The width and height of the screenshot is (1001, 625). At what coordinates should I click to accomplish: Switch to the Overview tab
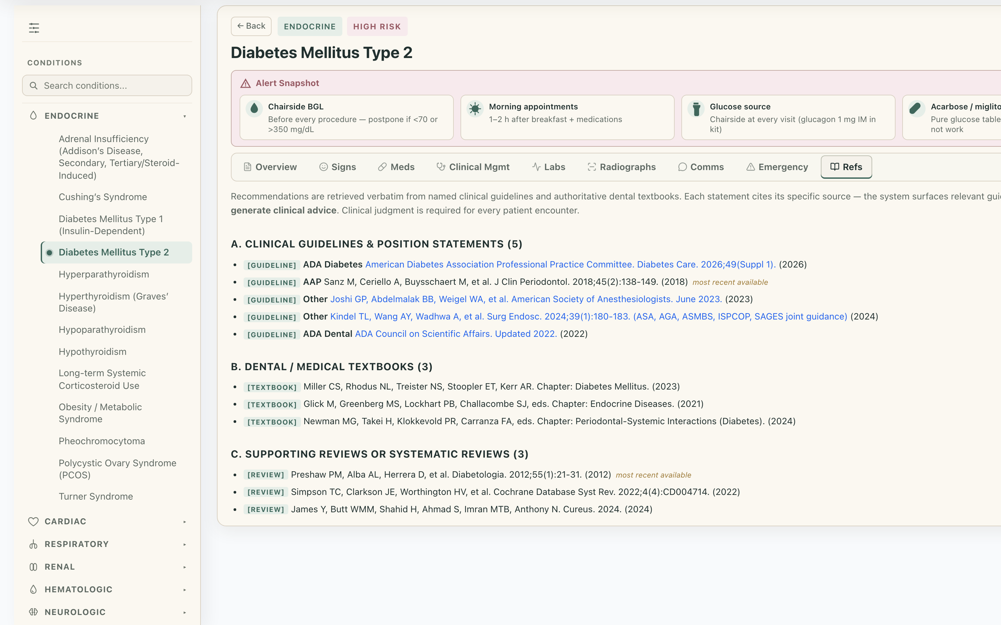click(x=270, y=167)
